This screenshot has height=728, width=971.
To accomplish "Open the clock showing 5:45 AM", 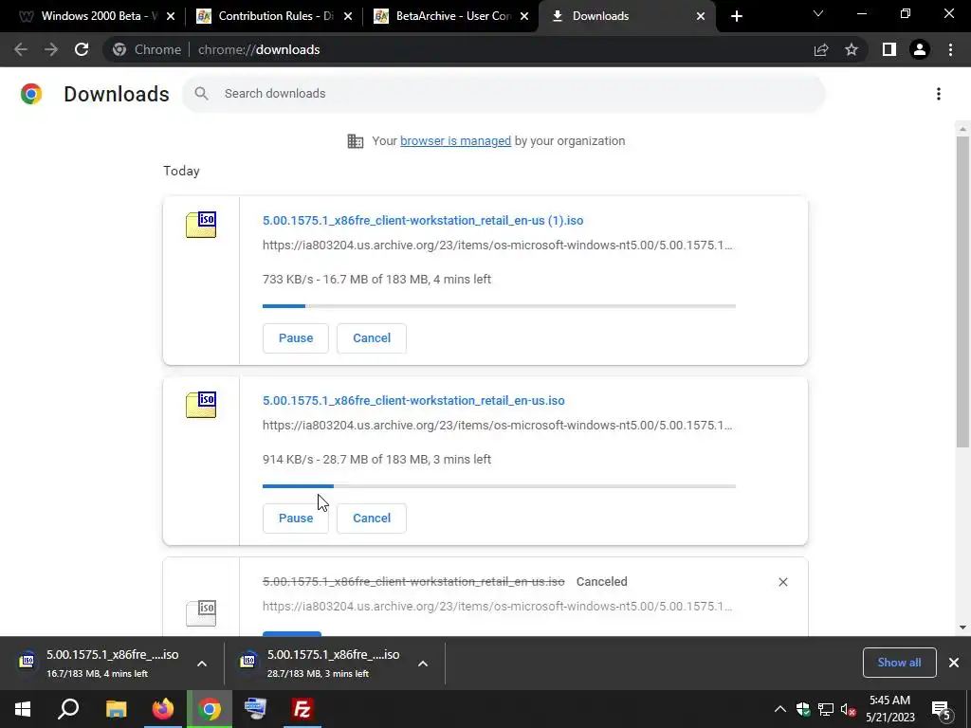I will click(889, 709).
